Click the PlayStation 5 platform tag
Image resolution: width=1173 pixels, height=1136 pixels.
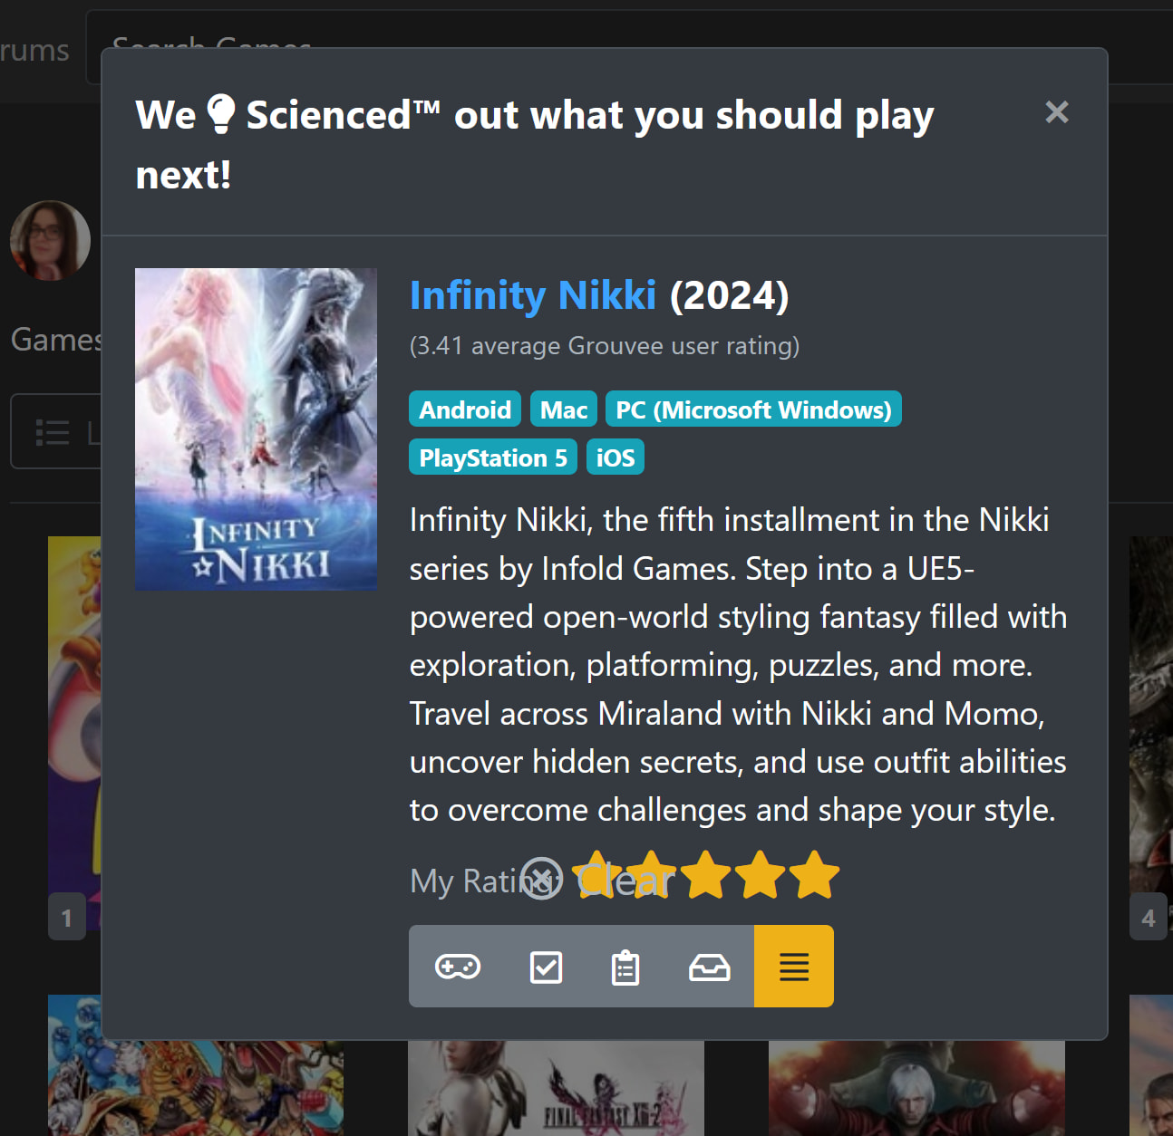[493, 457]
